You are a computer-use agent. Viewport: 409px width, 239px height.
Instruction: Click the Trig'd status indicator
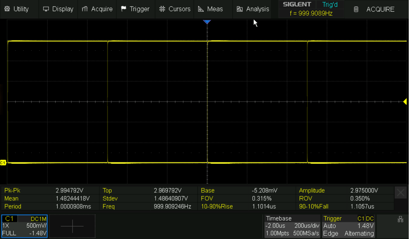[330, 4]
